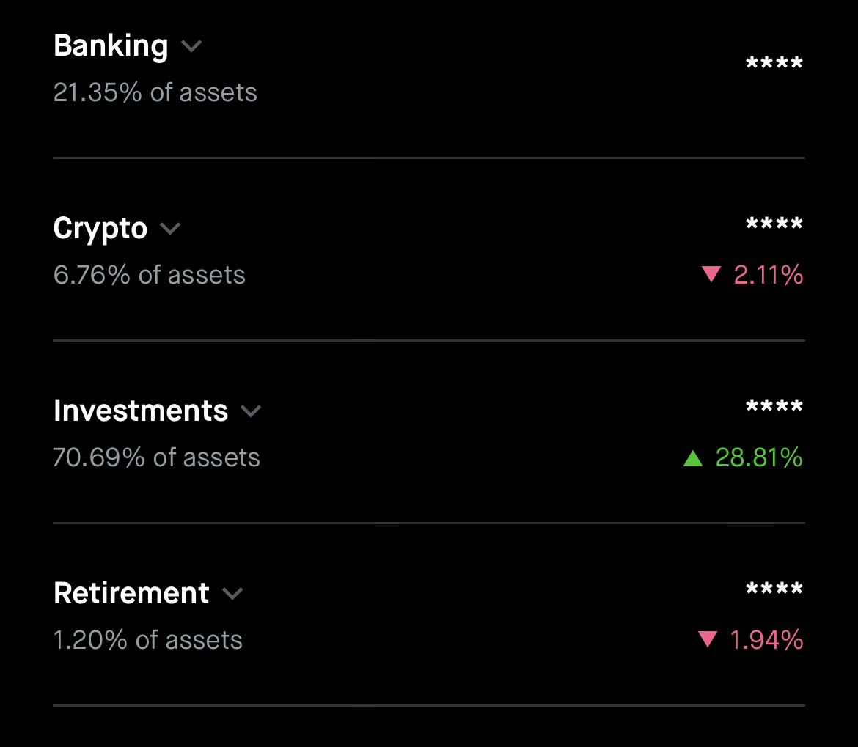Open the Retirement category heading

(x=131, y=593)
